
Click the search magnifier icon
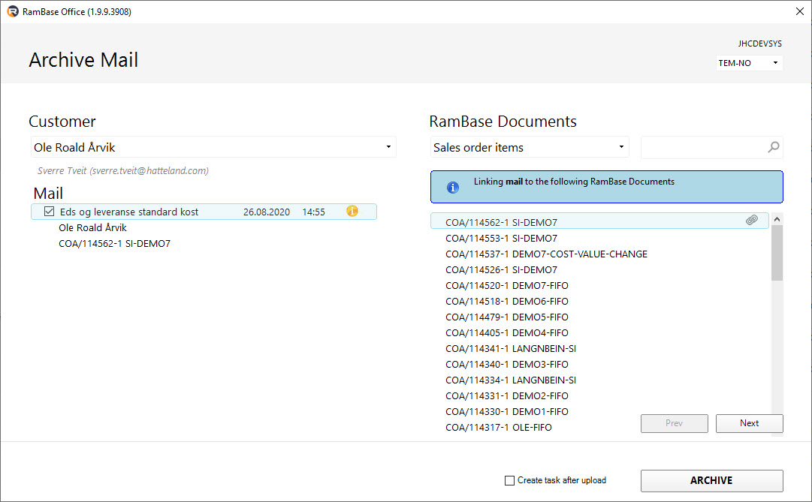click(773, 148)
